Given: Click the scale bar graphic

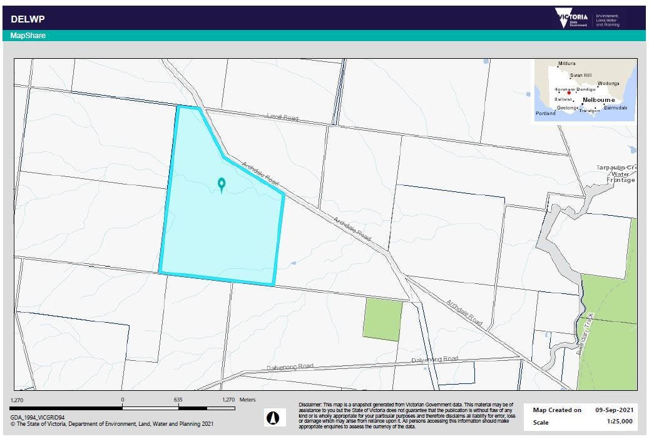Looking at the screenshot, I should point(123,408).
